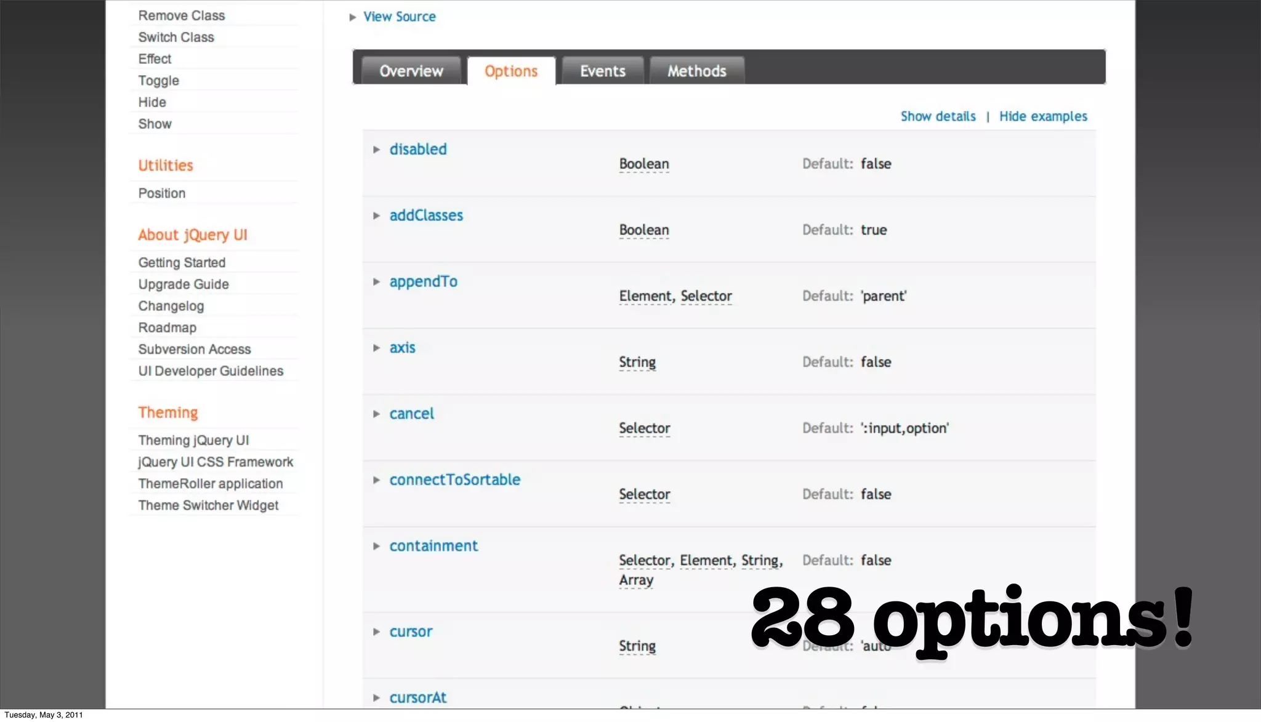Expand the View Source disclosure triangle

[353, 17]
